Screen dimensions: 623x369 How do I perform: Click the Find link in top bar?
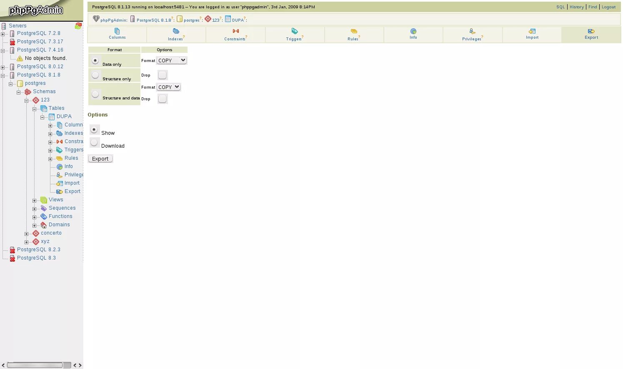593,7
